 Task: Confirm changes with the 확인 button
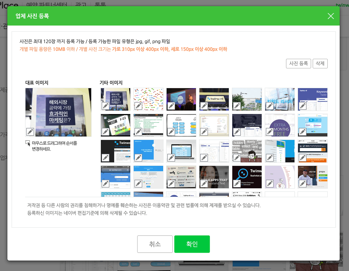192,244
